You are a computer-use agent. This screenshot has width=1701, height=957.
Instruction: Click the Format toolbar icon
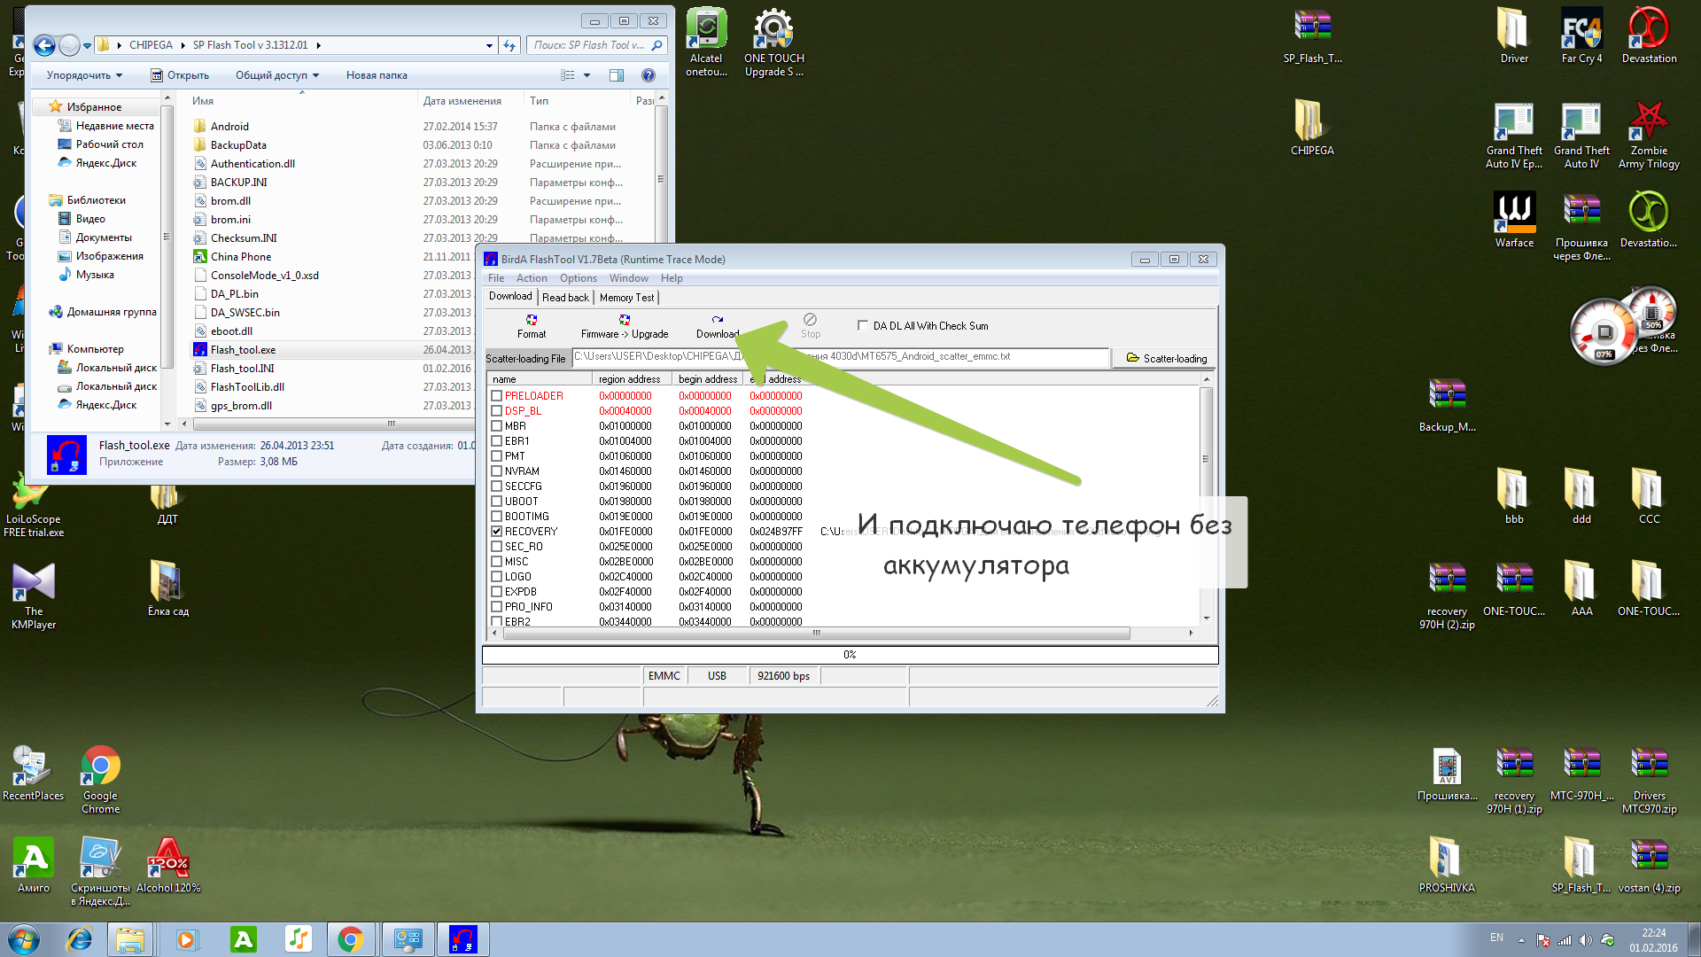click(532, 325)
